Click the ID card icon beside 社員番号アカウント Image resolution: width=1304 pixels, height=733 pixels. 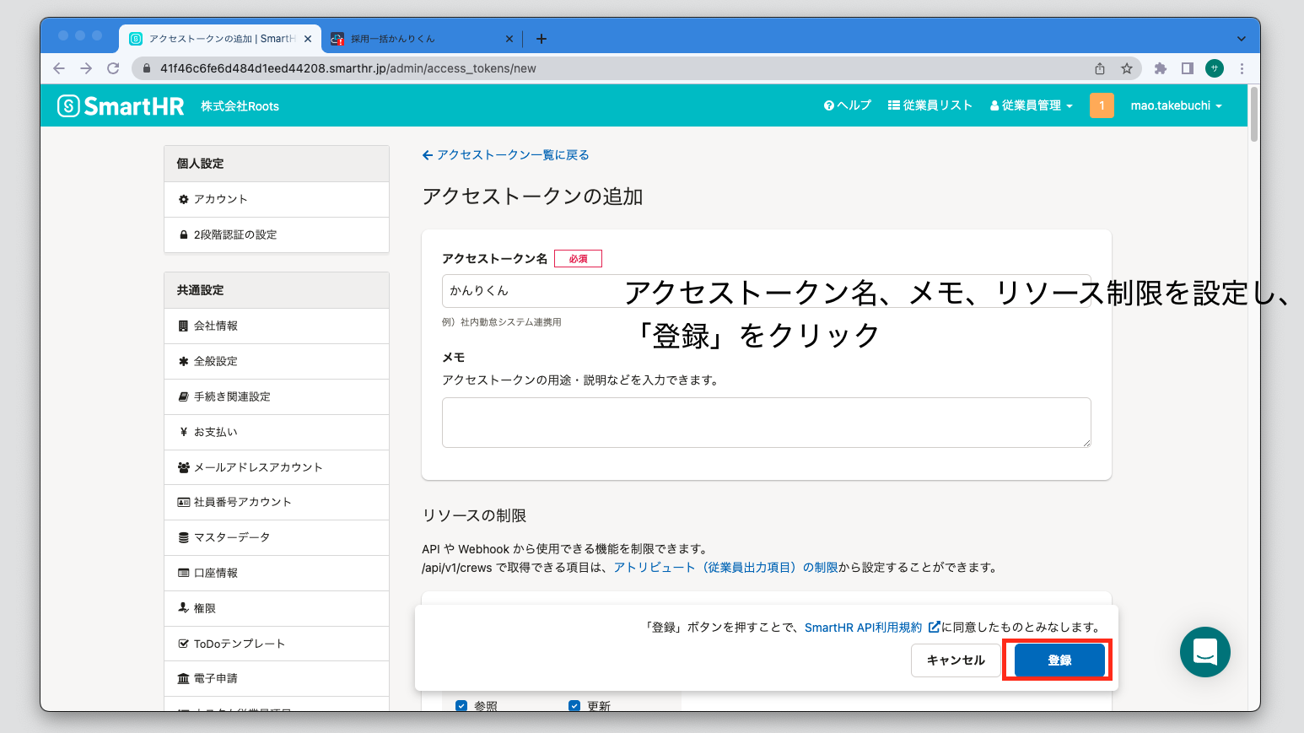click(x=183, y=502)
